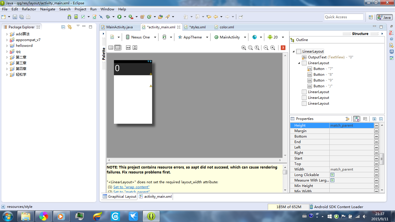The width and height of the screenshot is (395, 222).
Task: Click Zoom to fit canvas icon
Action: tap(250, 48)
